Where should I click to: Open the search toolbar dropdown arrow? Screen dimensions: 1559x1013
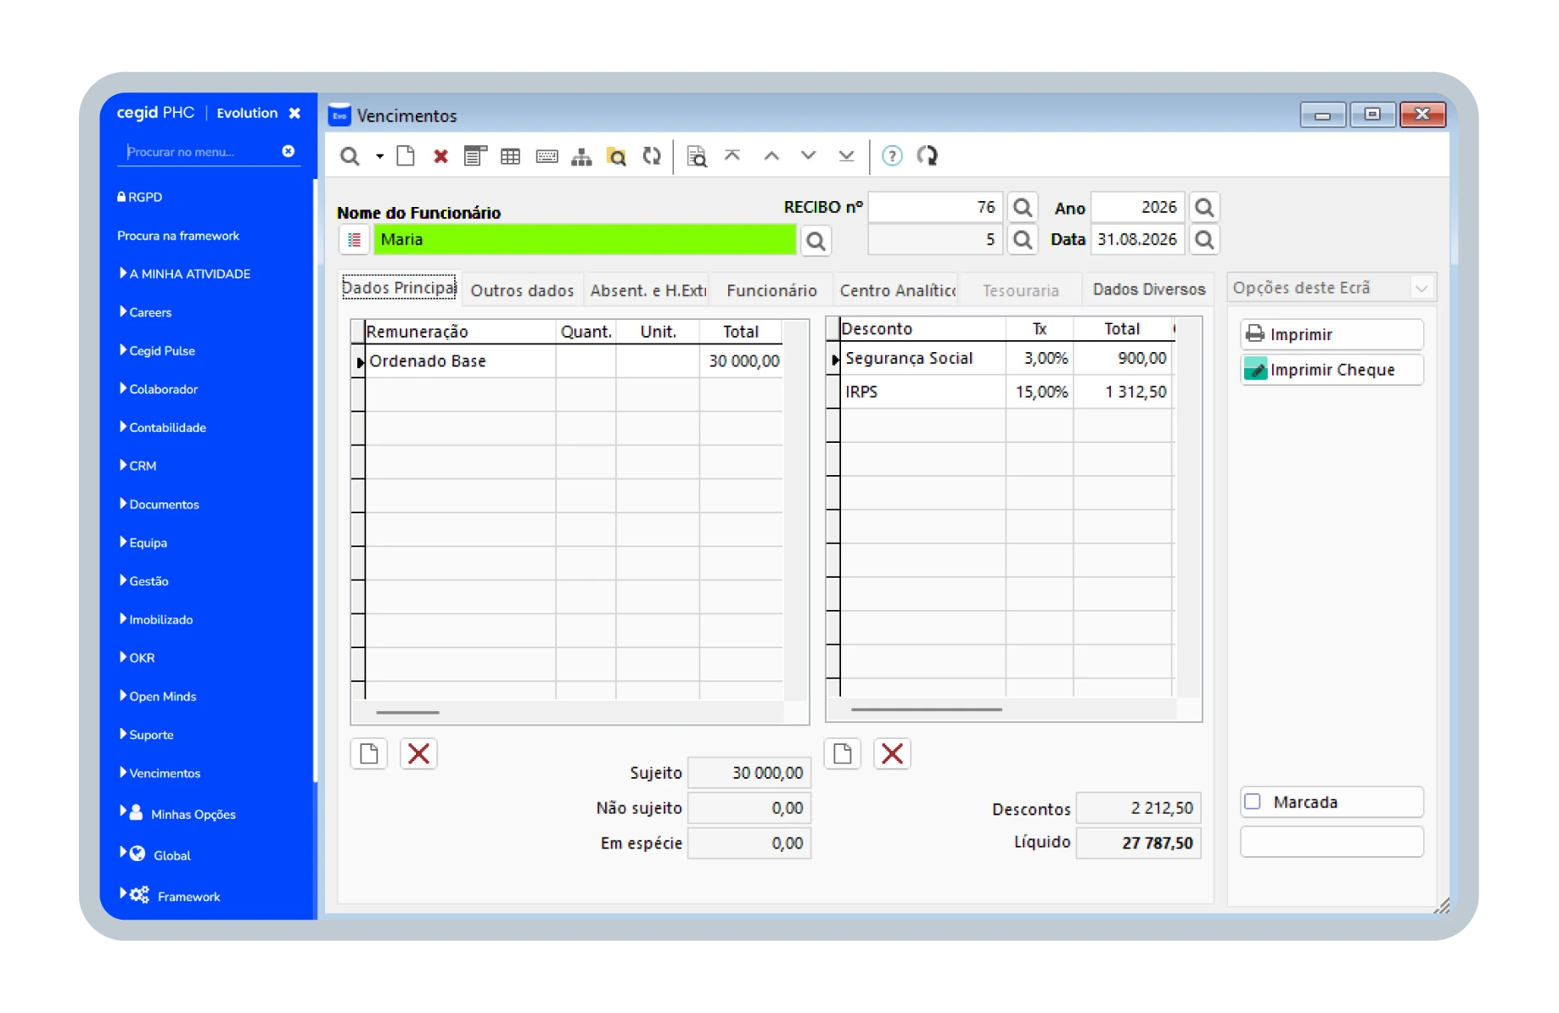379,156
